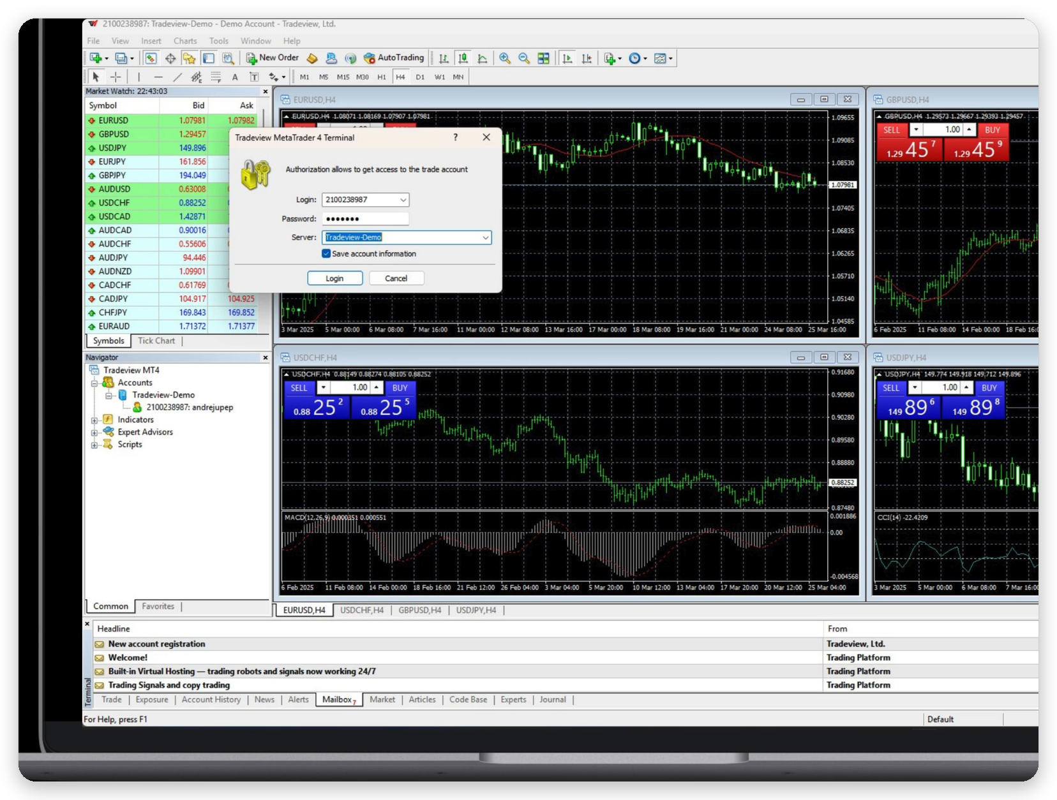Click the Cancel button in dialog

coord(396,278)
